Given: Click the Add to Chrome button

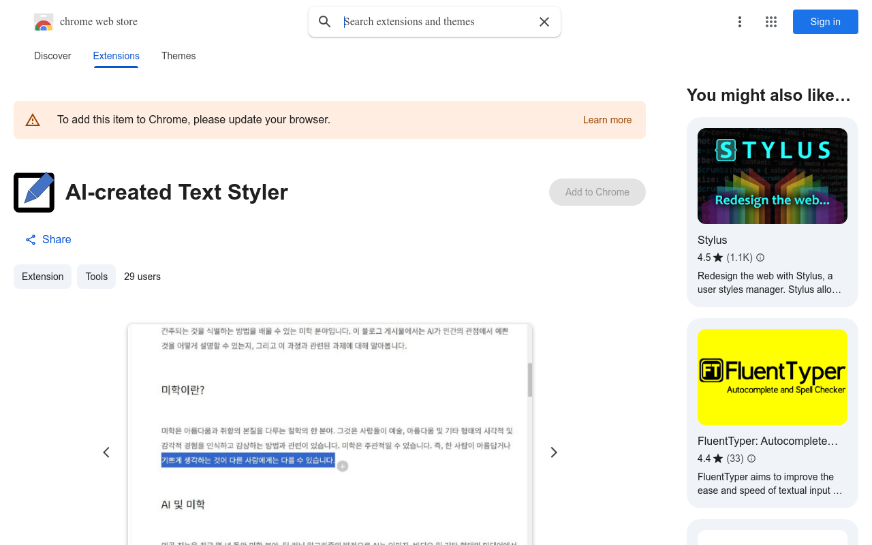Looking at the screenshot, I should tap(597, 192).
